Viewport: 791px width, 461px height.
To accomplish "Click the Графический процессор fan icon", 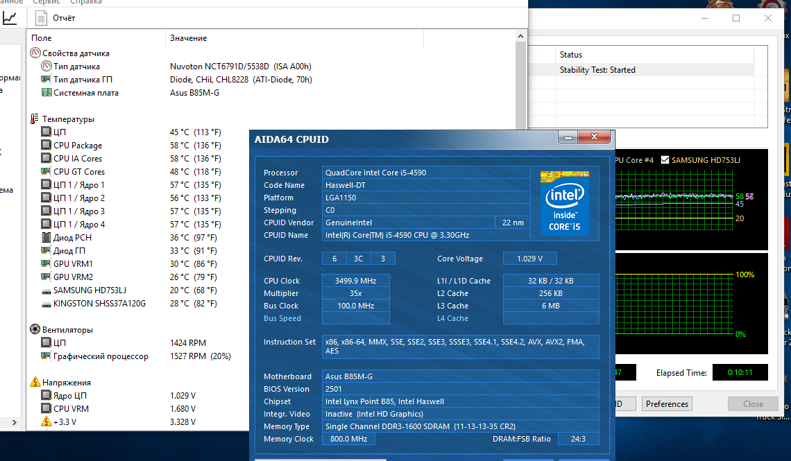I will (46, 356).
